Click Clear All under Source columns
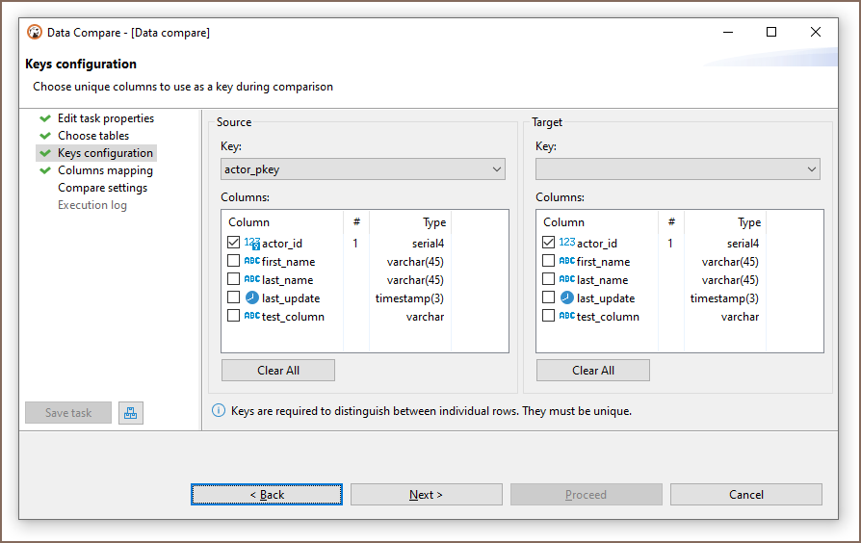The width and height of the screenshot is (861, 543). (x=277, y=371)
